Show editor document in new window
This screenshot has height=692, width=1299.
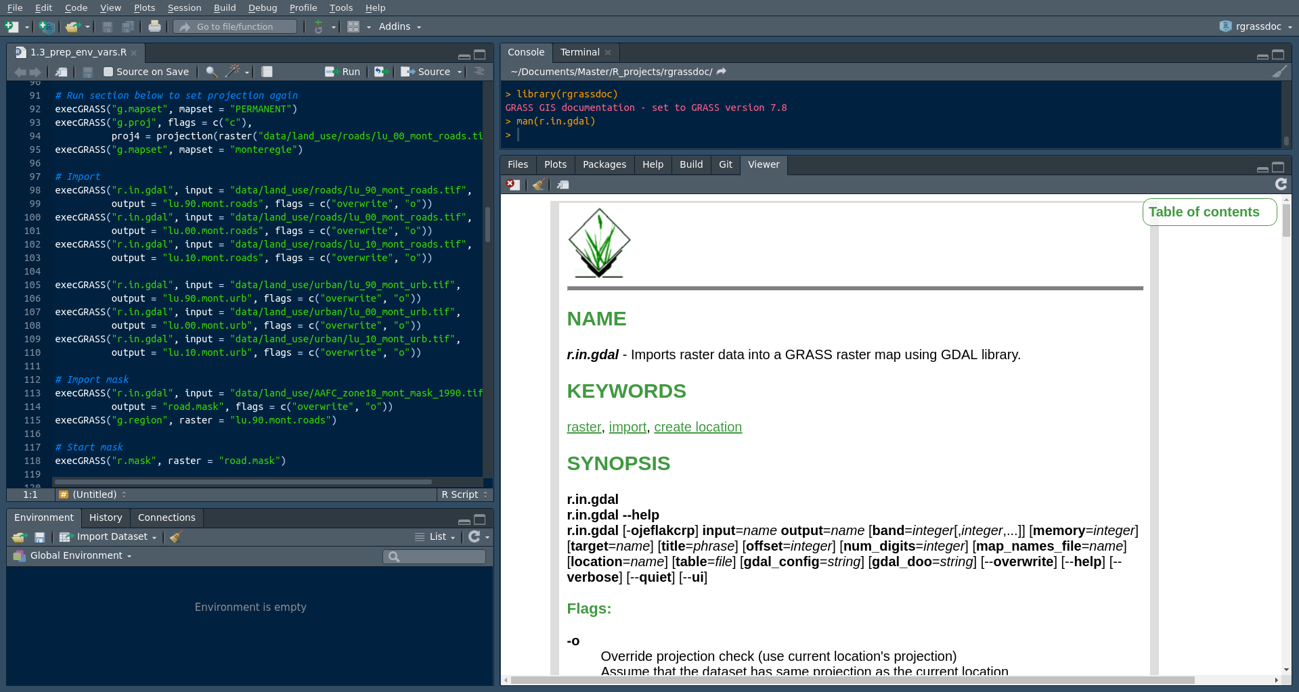[62, 72]
